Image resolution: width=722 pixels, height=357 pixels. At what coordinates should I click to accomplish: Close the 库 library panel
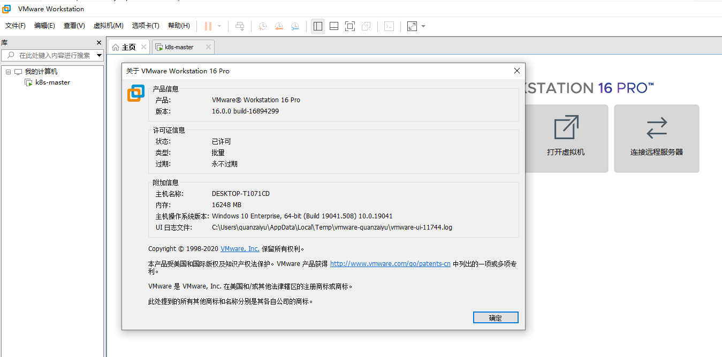(99, 43)
